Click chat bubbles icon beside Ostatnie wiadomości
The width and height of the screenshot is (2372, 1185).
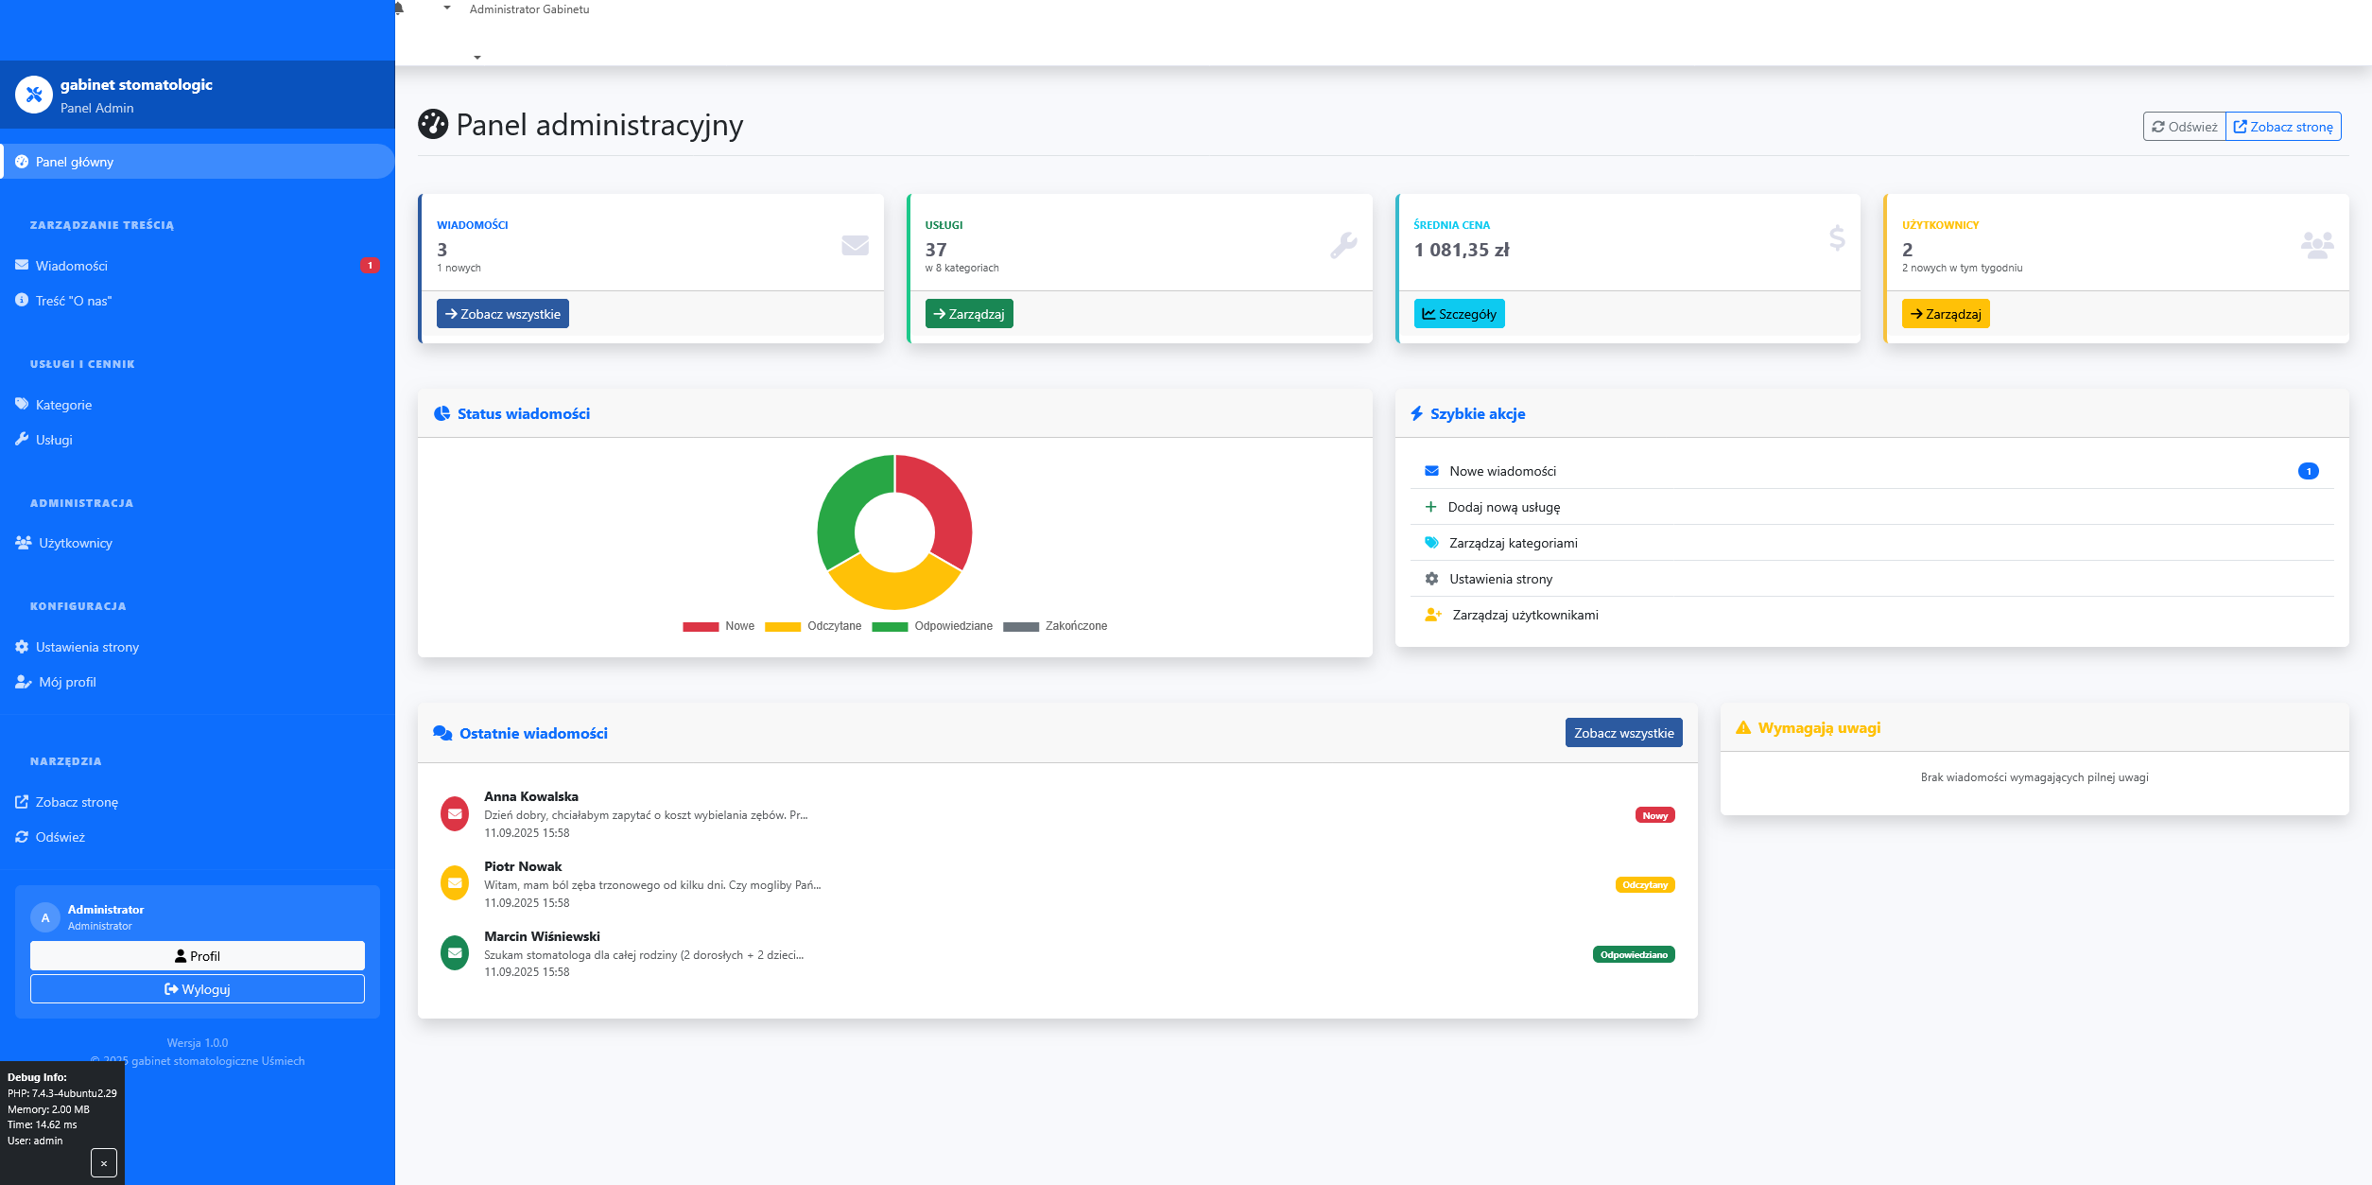(x=442, y=733)
